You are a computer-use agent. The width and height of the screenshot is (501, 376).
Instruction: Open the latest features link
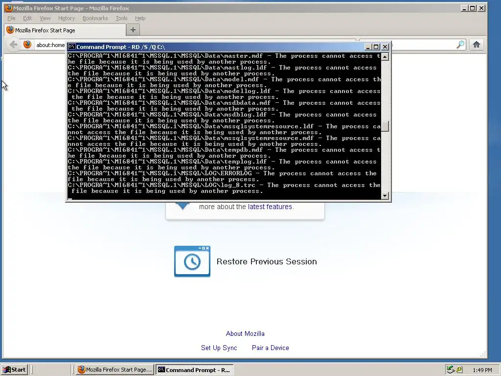270,207
